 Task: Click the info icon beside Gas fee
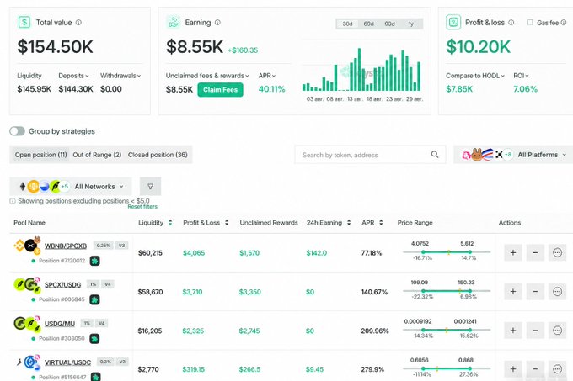tap(564, 22)
